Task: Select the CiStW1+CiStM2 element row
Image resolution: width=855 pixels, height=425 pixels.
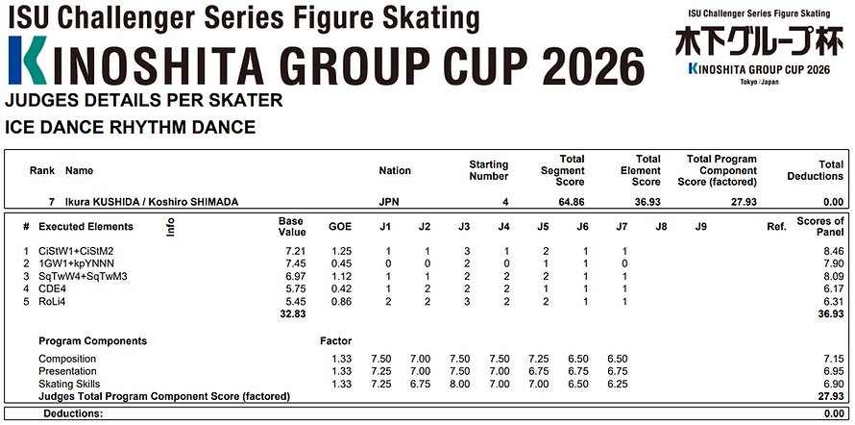Action: point(426,252)
